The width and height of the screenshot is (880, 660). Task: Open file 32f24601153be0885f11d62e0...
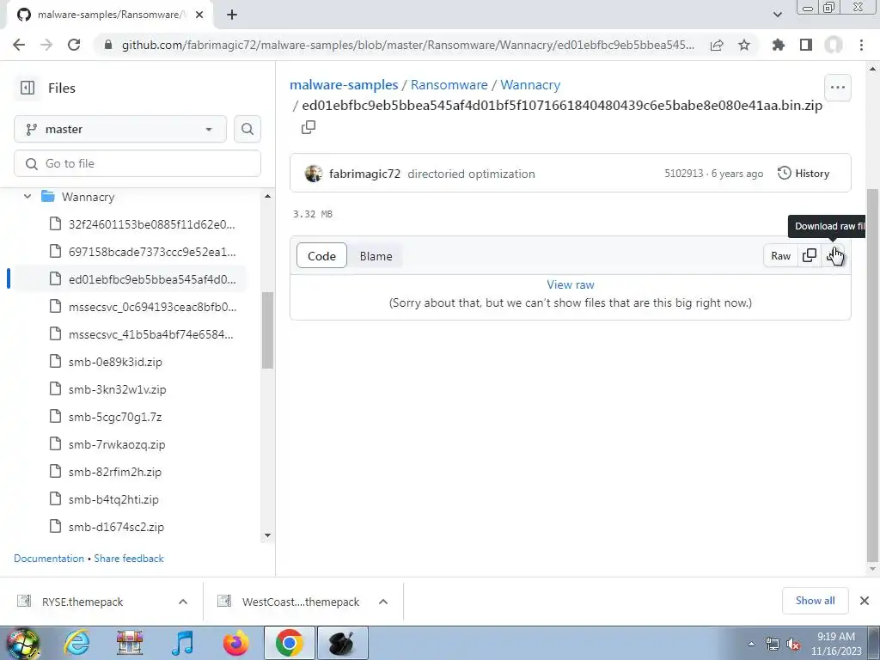point(151,224)
